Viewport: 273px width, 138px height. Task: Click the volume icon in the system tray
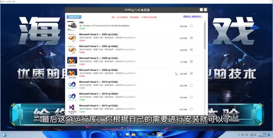tap(255, 135)
